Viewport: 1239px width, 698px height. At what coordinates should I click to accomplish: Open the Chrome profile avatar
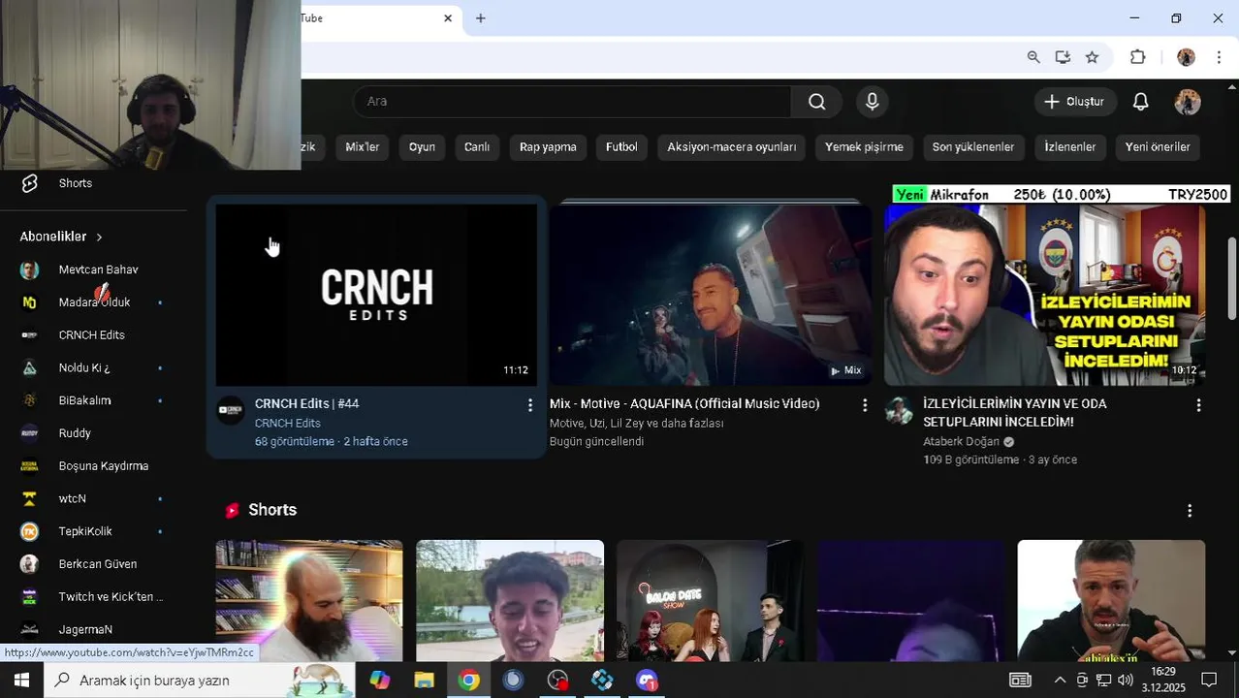tap(1186, 57)
